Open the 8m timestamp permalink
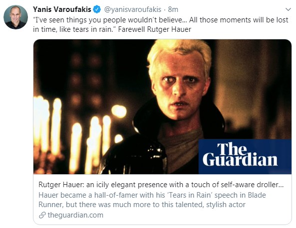Screen dimensions: 296x228 point(173,9)
